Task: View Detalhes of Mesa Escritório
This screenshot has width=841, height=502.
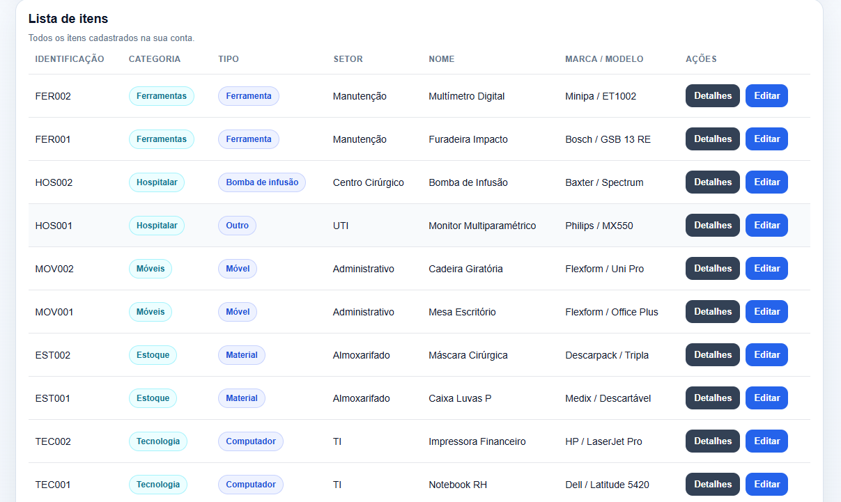Action: 713,312
